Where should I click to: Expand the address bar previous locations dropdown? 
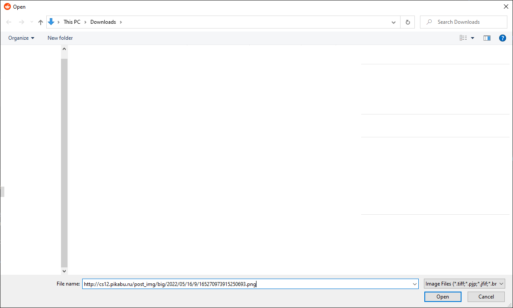(x=394, y=22)
